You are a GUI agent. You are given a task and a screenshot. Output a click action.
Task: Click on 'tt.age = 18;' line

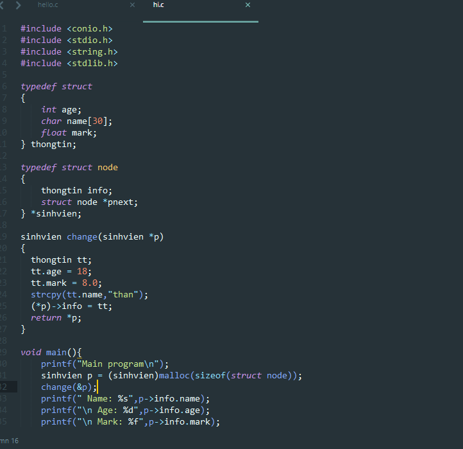[x=62, y=272]
